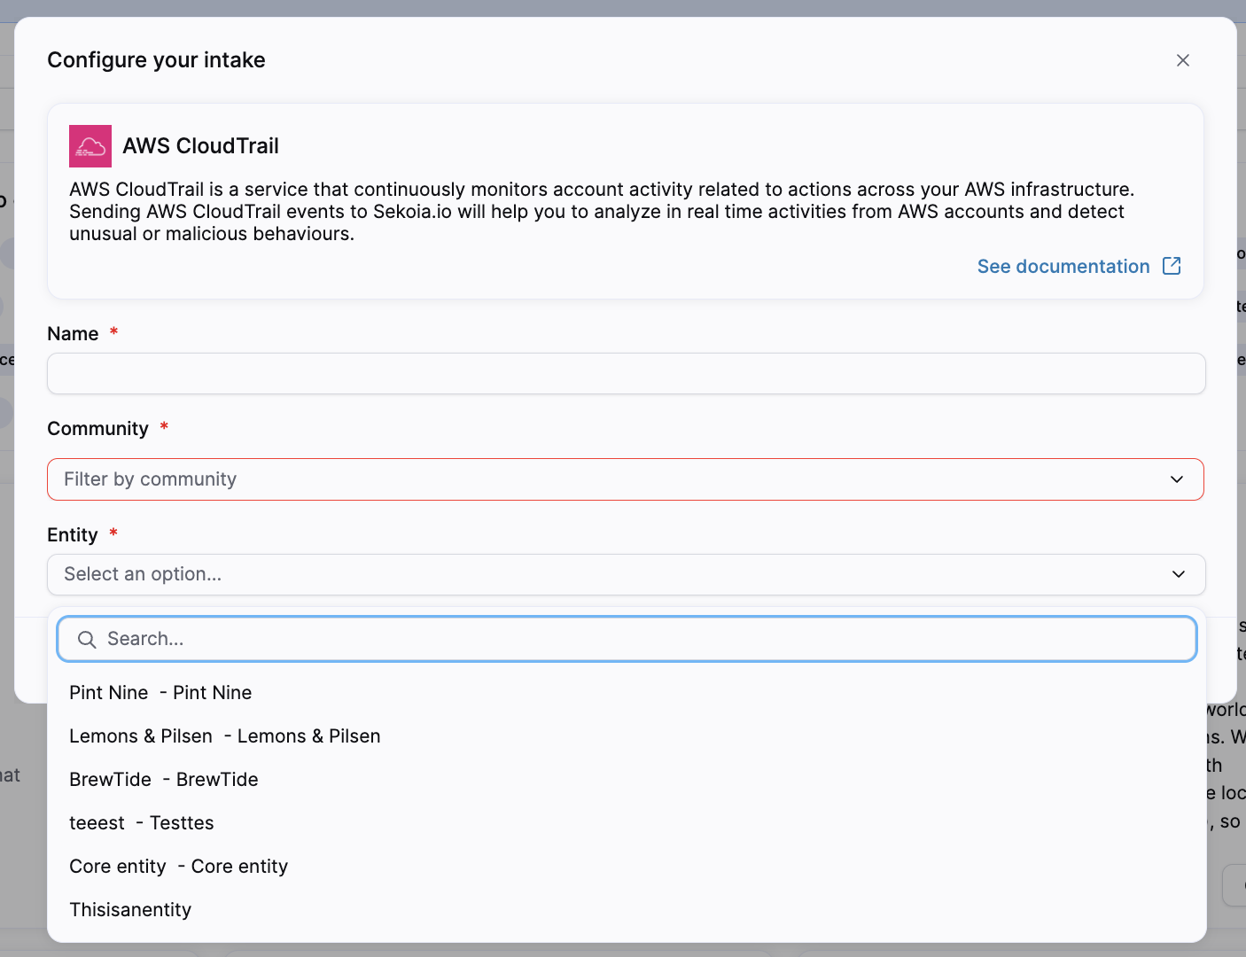Click the AWS CloudTrail heading text

[200, 146]
